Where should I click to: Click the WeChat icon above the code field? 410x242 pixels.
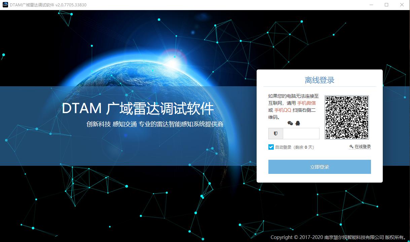[x=290, y=123]
